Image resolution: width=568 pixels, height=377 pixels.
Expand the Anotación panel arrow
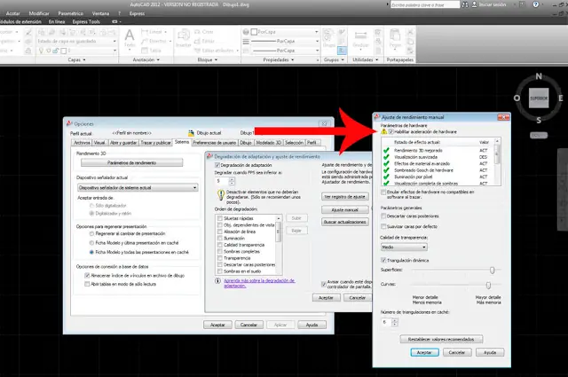point(158,59)
